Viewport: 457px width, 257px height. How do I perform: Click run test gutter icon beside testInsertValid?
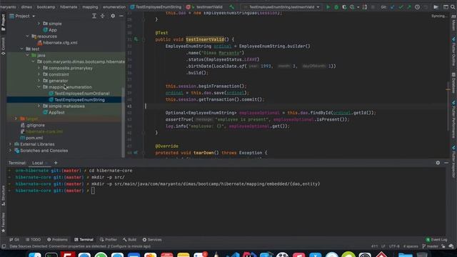tap(136, 39)
